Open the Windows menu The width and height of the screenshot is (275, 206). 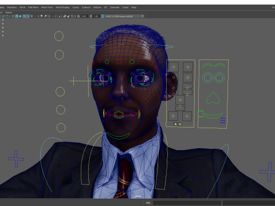(12, 7)
